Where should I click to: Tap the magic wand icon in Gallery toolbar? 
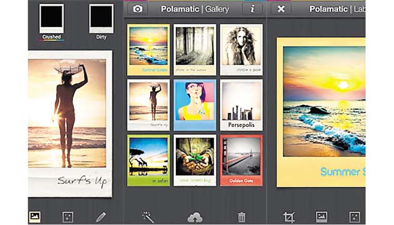pos(148,217)
